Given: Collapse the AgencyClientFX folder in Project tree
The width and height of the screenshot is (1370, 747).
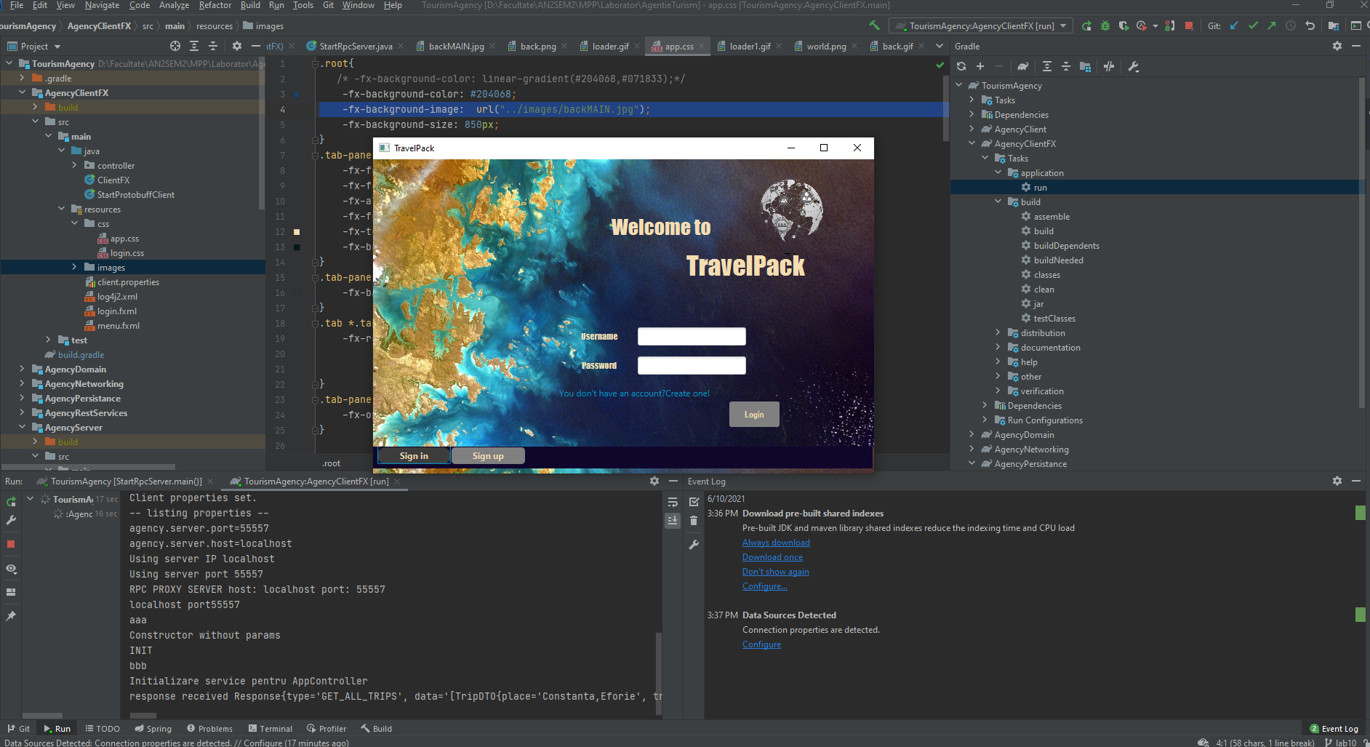Looking at the screenshot, I should [x=22, y=92].
